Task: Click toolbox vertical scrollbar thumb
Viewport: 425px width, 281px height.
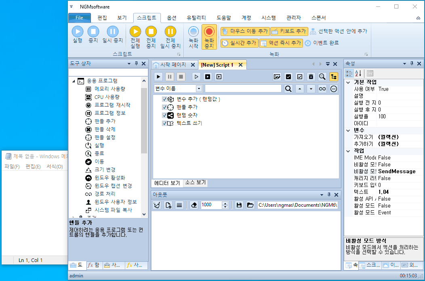Action: click(x=144, y=120)
